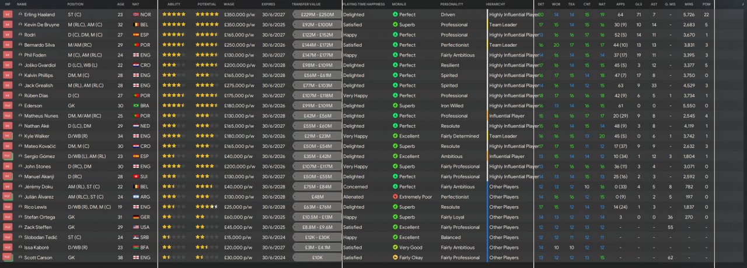The height and width of the screenshot is (268, 747).
Task: Click the Int status badge beside Erling Haaland
Action: 8,15
